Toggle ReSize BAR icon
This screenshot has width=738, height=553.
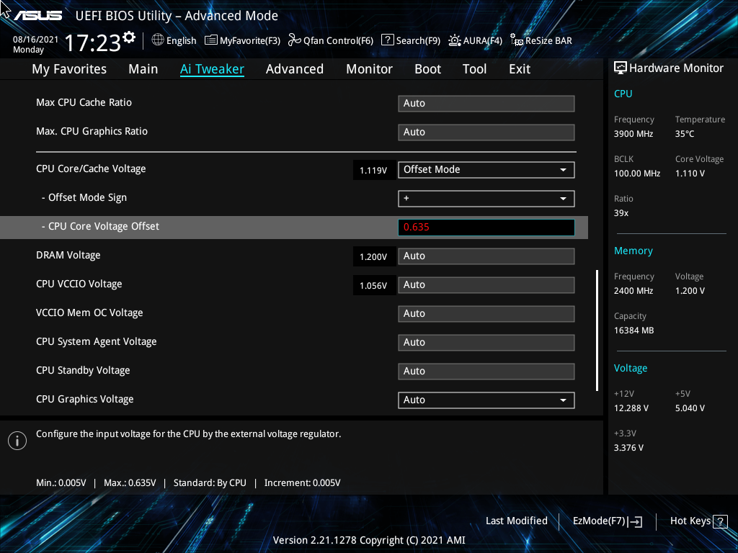pyautogui.click(x=517, y=40)
